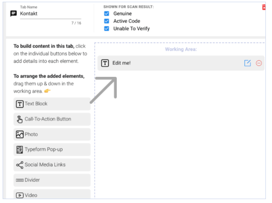Click the Text Block T icon

point(20,104)
